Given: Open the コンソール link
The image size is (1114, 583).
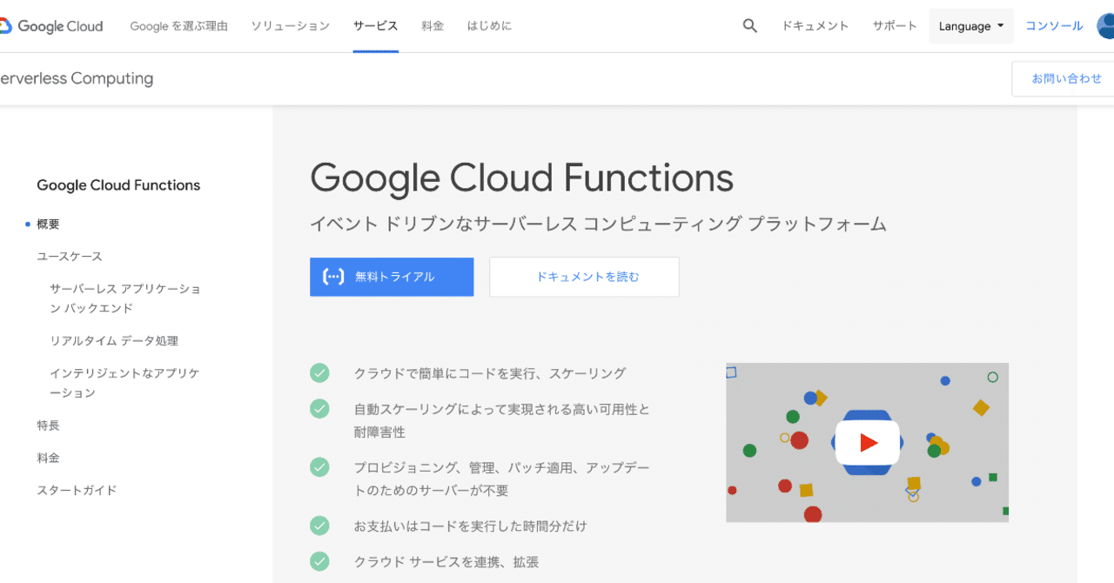Looking at the screenshot, I should 1053,25.
